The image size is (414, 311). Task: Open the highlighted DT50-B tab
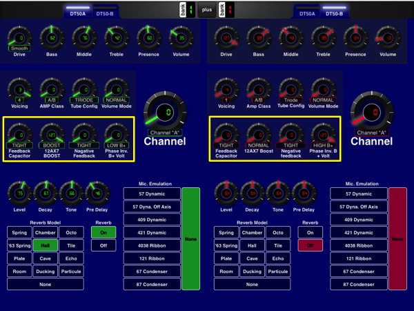click(335, 13)
